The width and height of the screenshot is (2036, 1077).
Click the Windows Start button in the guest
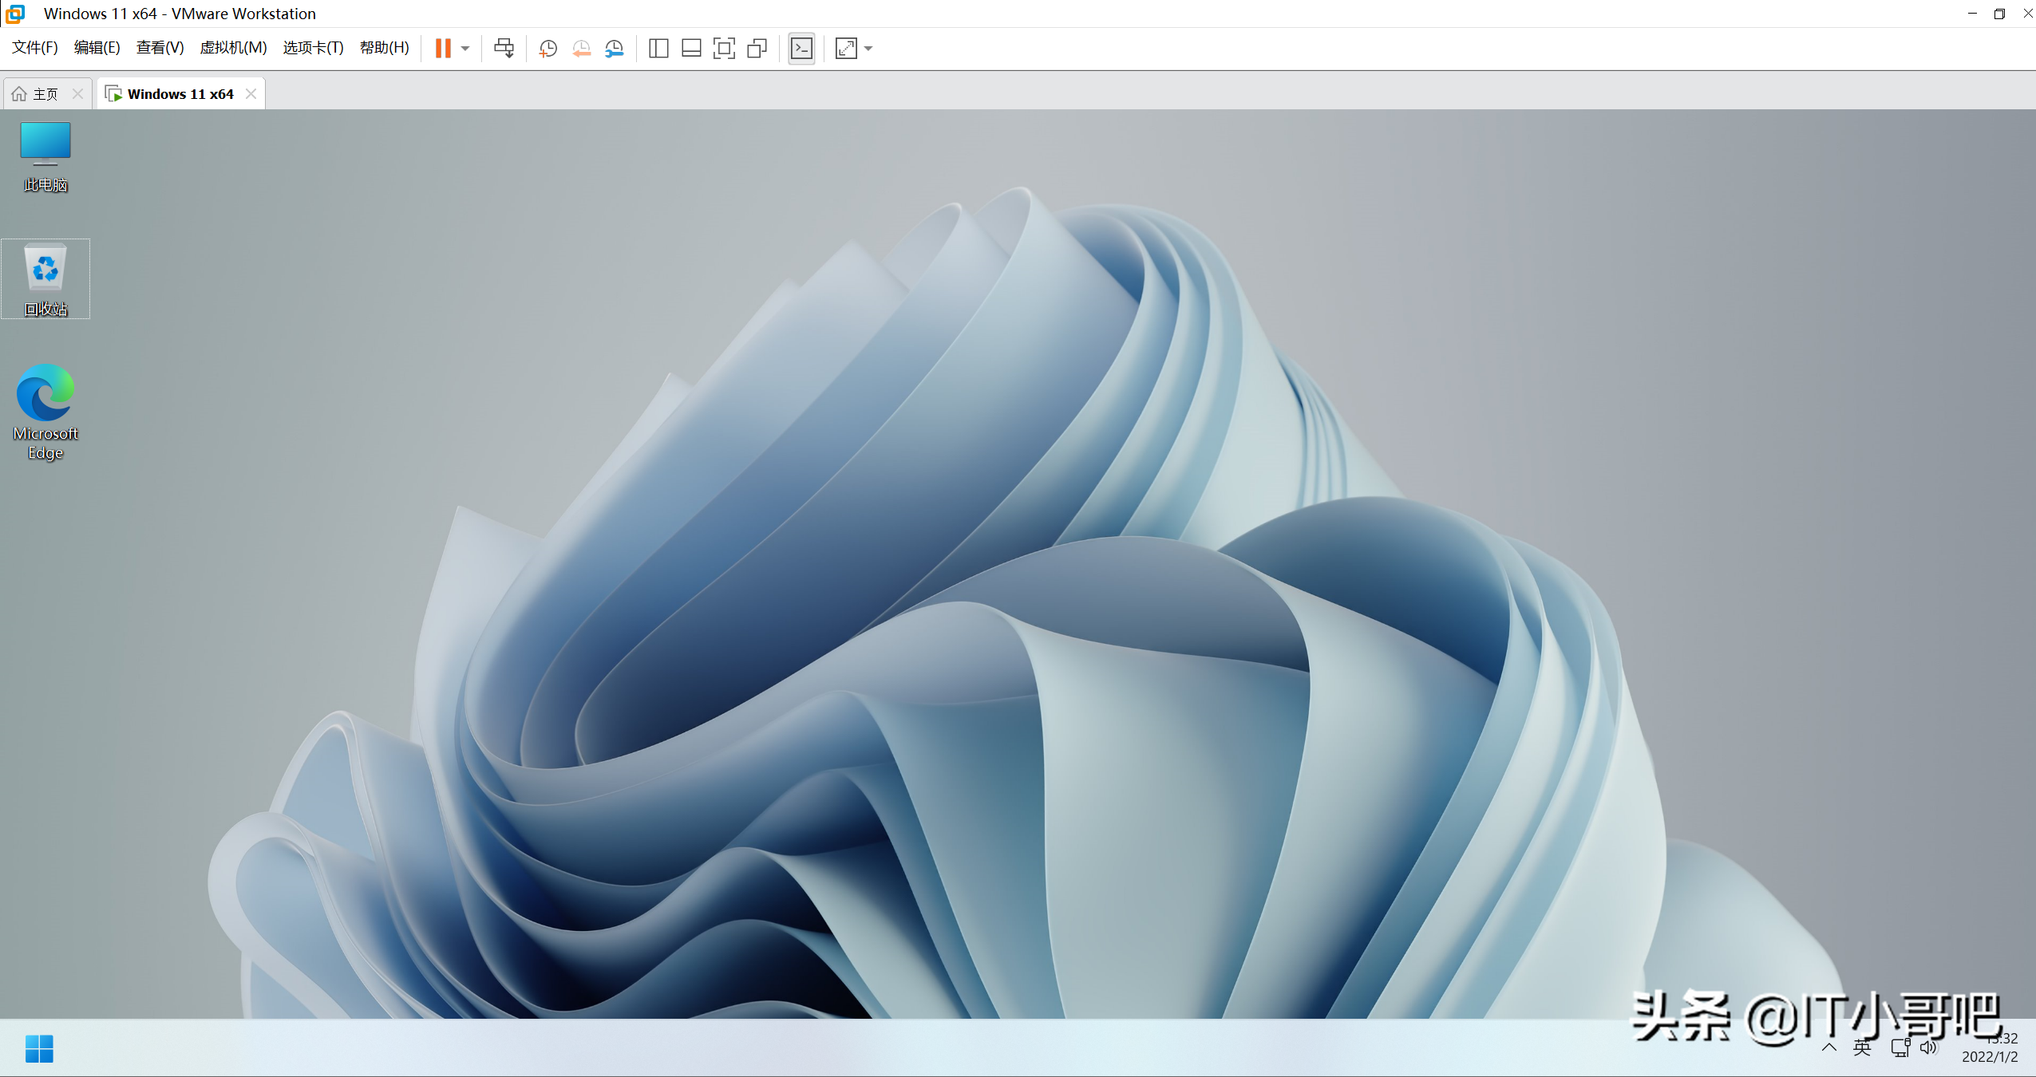click(x=39, y=1048)
